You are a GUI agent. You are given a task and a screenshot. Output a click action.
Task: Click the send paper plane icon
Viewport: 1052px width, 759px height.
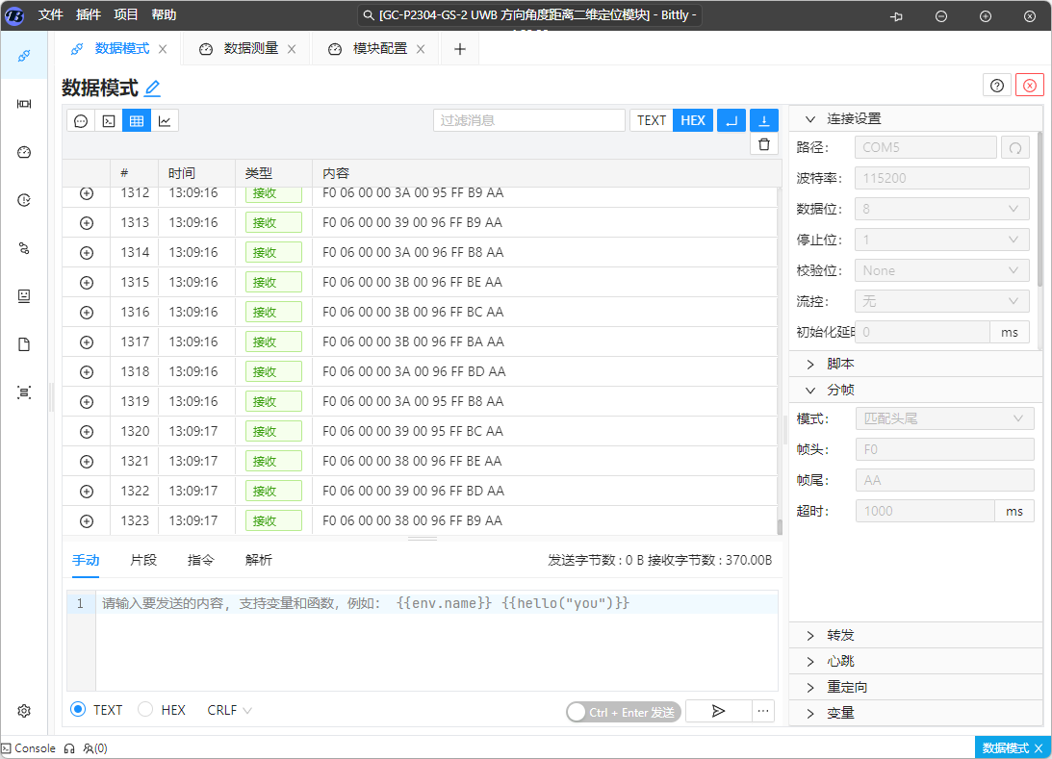click(718, 711)
